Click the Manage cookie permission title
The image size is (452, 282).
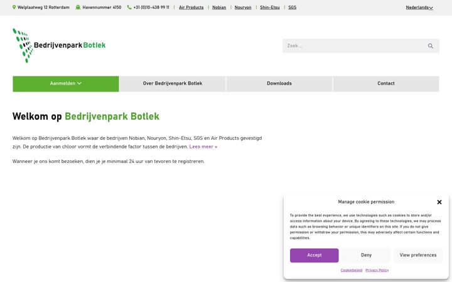pyautogui.click(x=366, y=202)
